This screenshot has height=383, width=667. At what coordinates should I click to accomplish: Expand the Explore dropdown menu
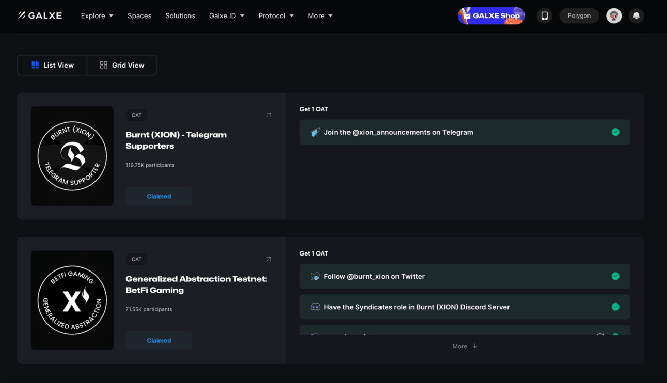tap(97, 15)
